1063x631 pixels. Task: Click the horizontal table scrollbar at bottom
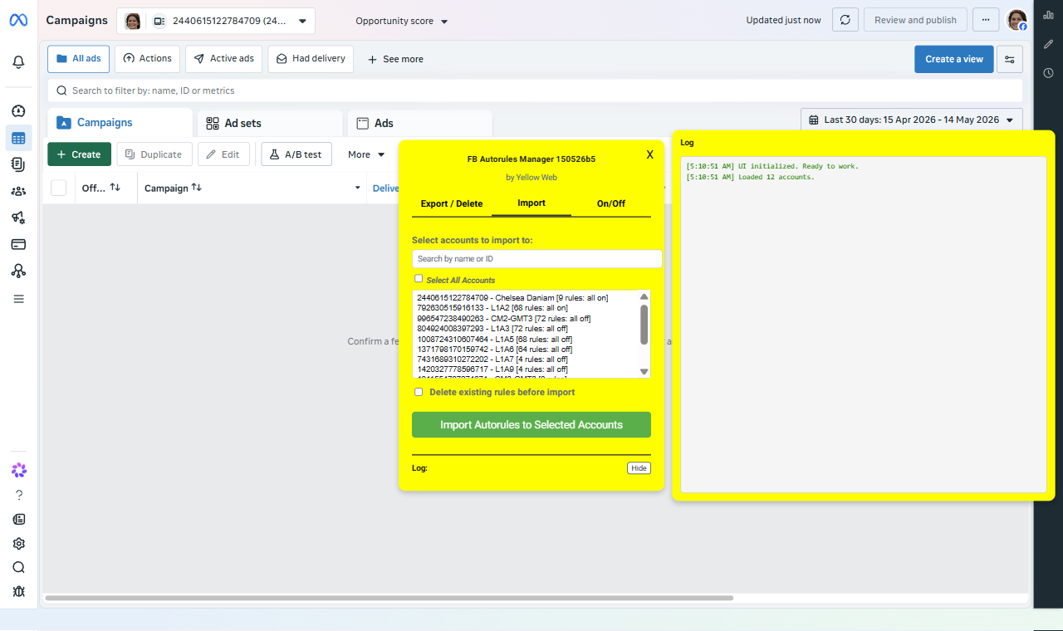pos(389,598)
